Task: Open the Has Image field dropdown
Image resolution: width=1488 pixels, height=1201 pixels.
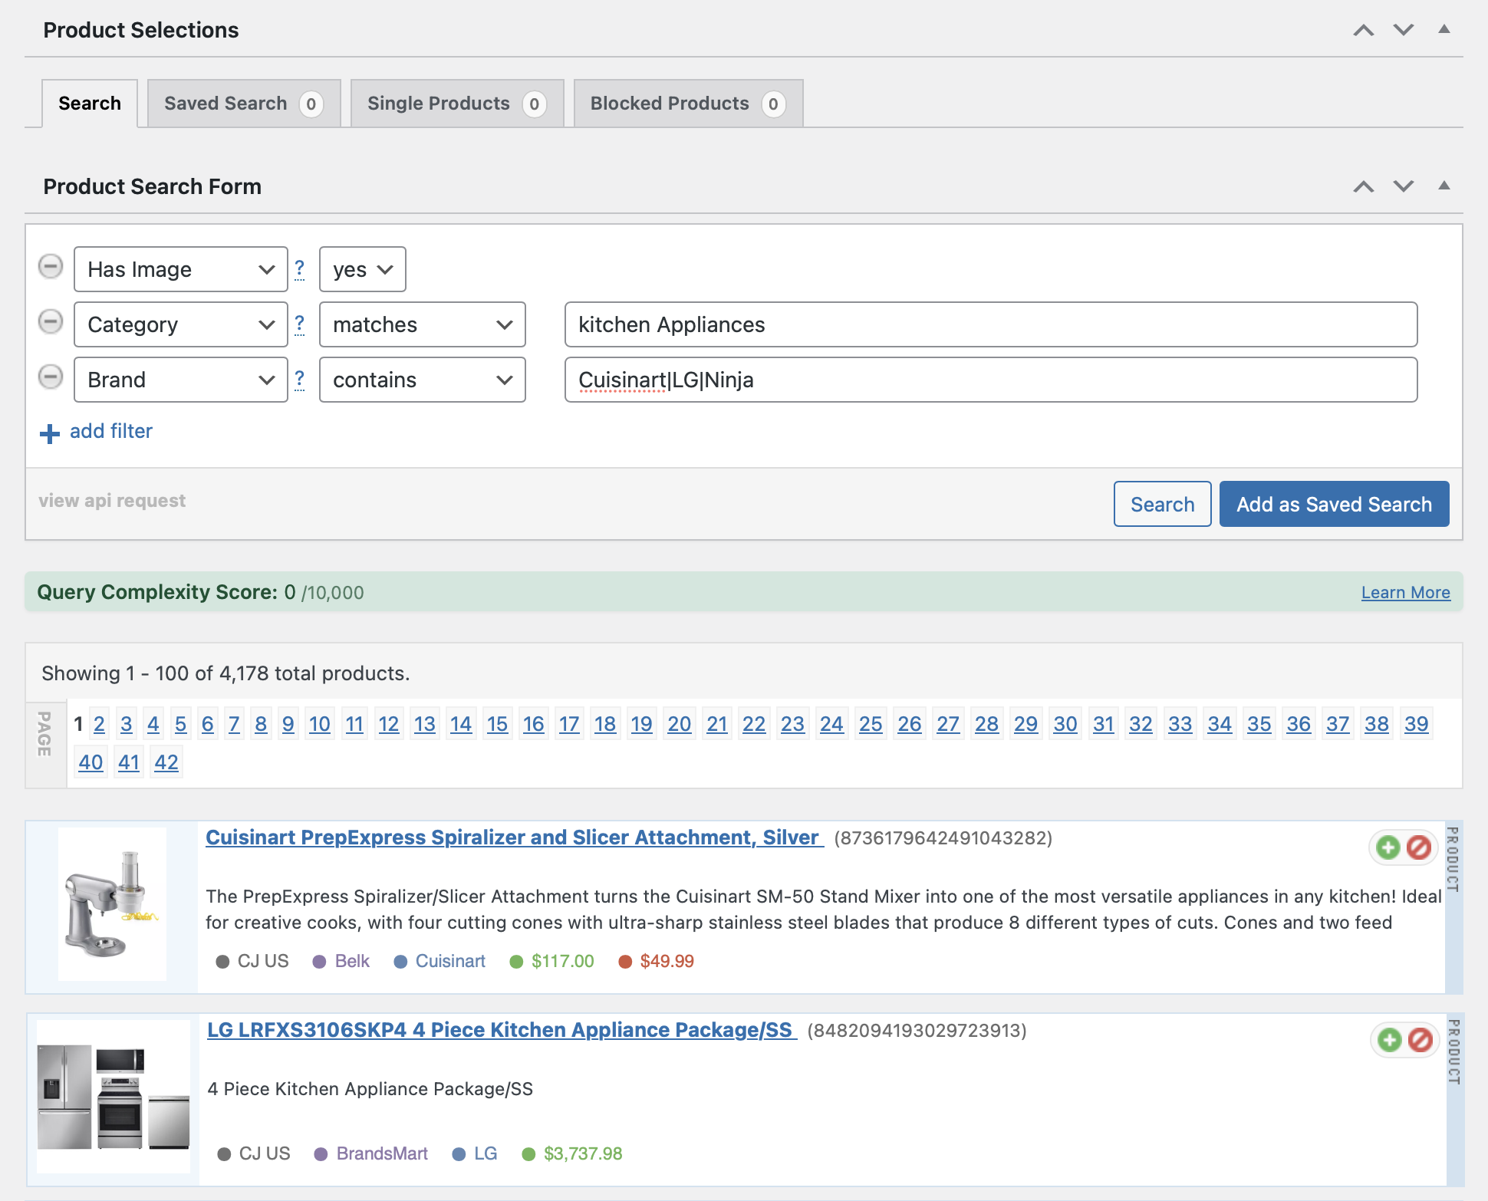Action: (x=181, y=269)
